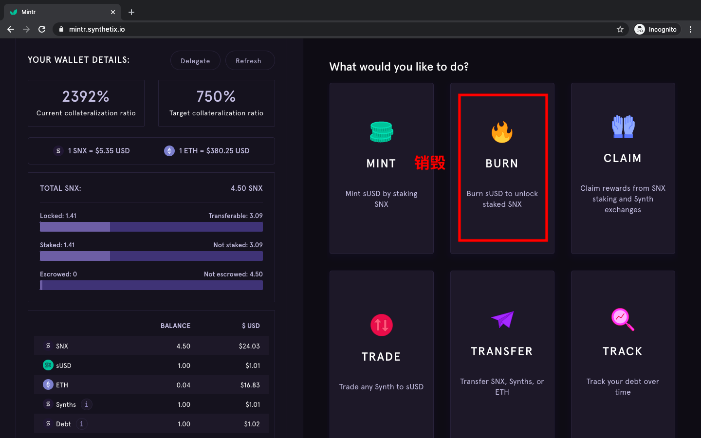The width and height of the screenshot is (701, 438).
Task: Open info tooltip next to Debt
Action: pyautogui.click(x=82, y=424)
